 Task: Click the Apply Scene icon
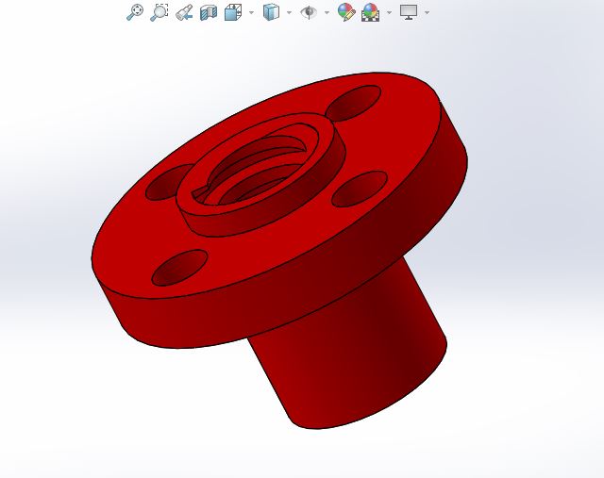371,12
